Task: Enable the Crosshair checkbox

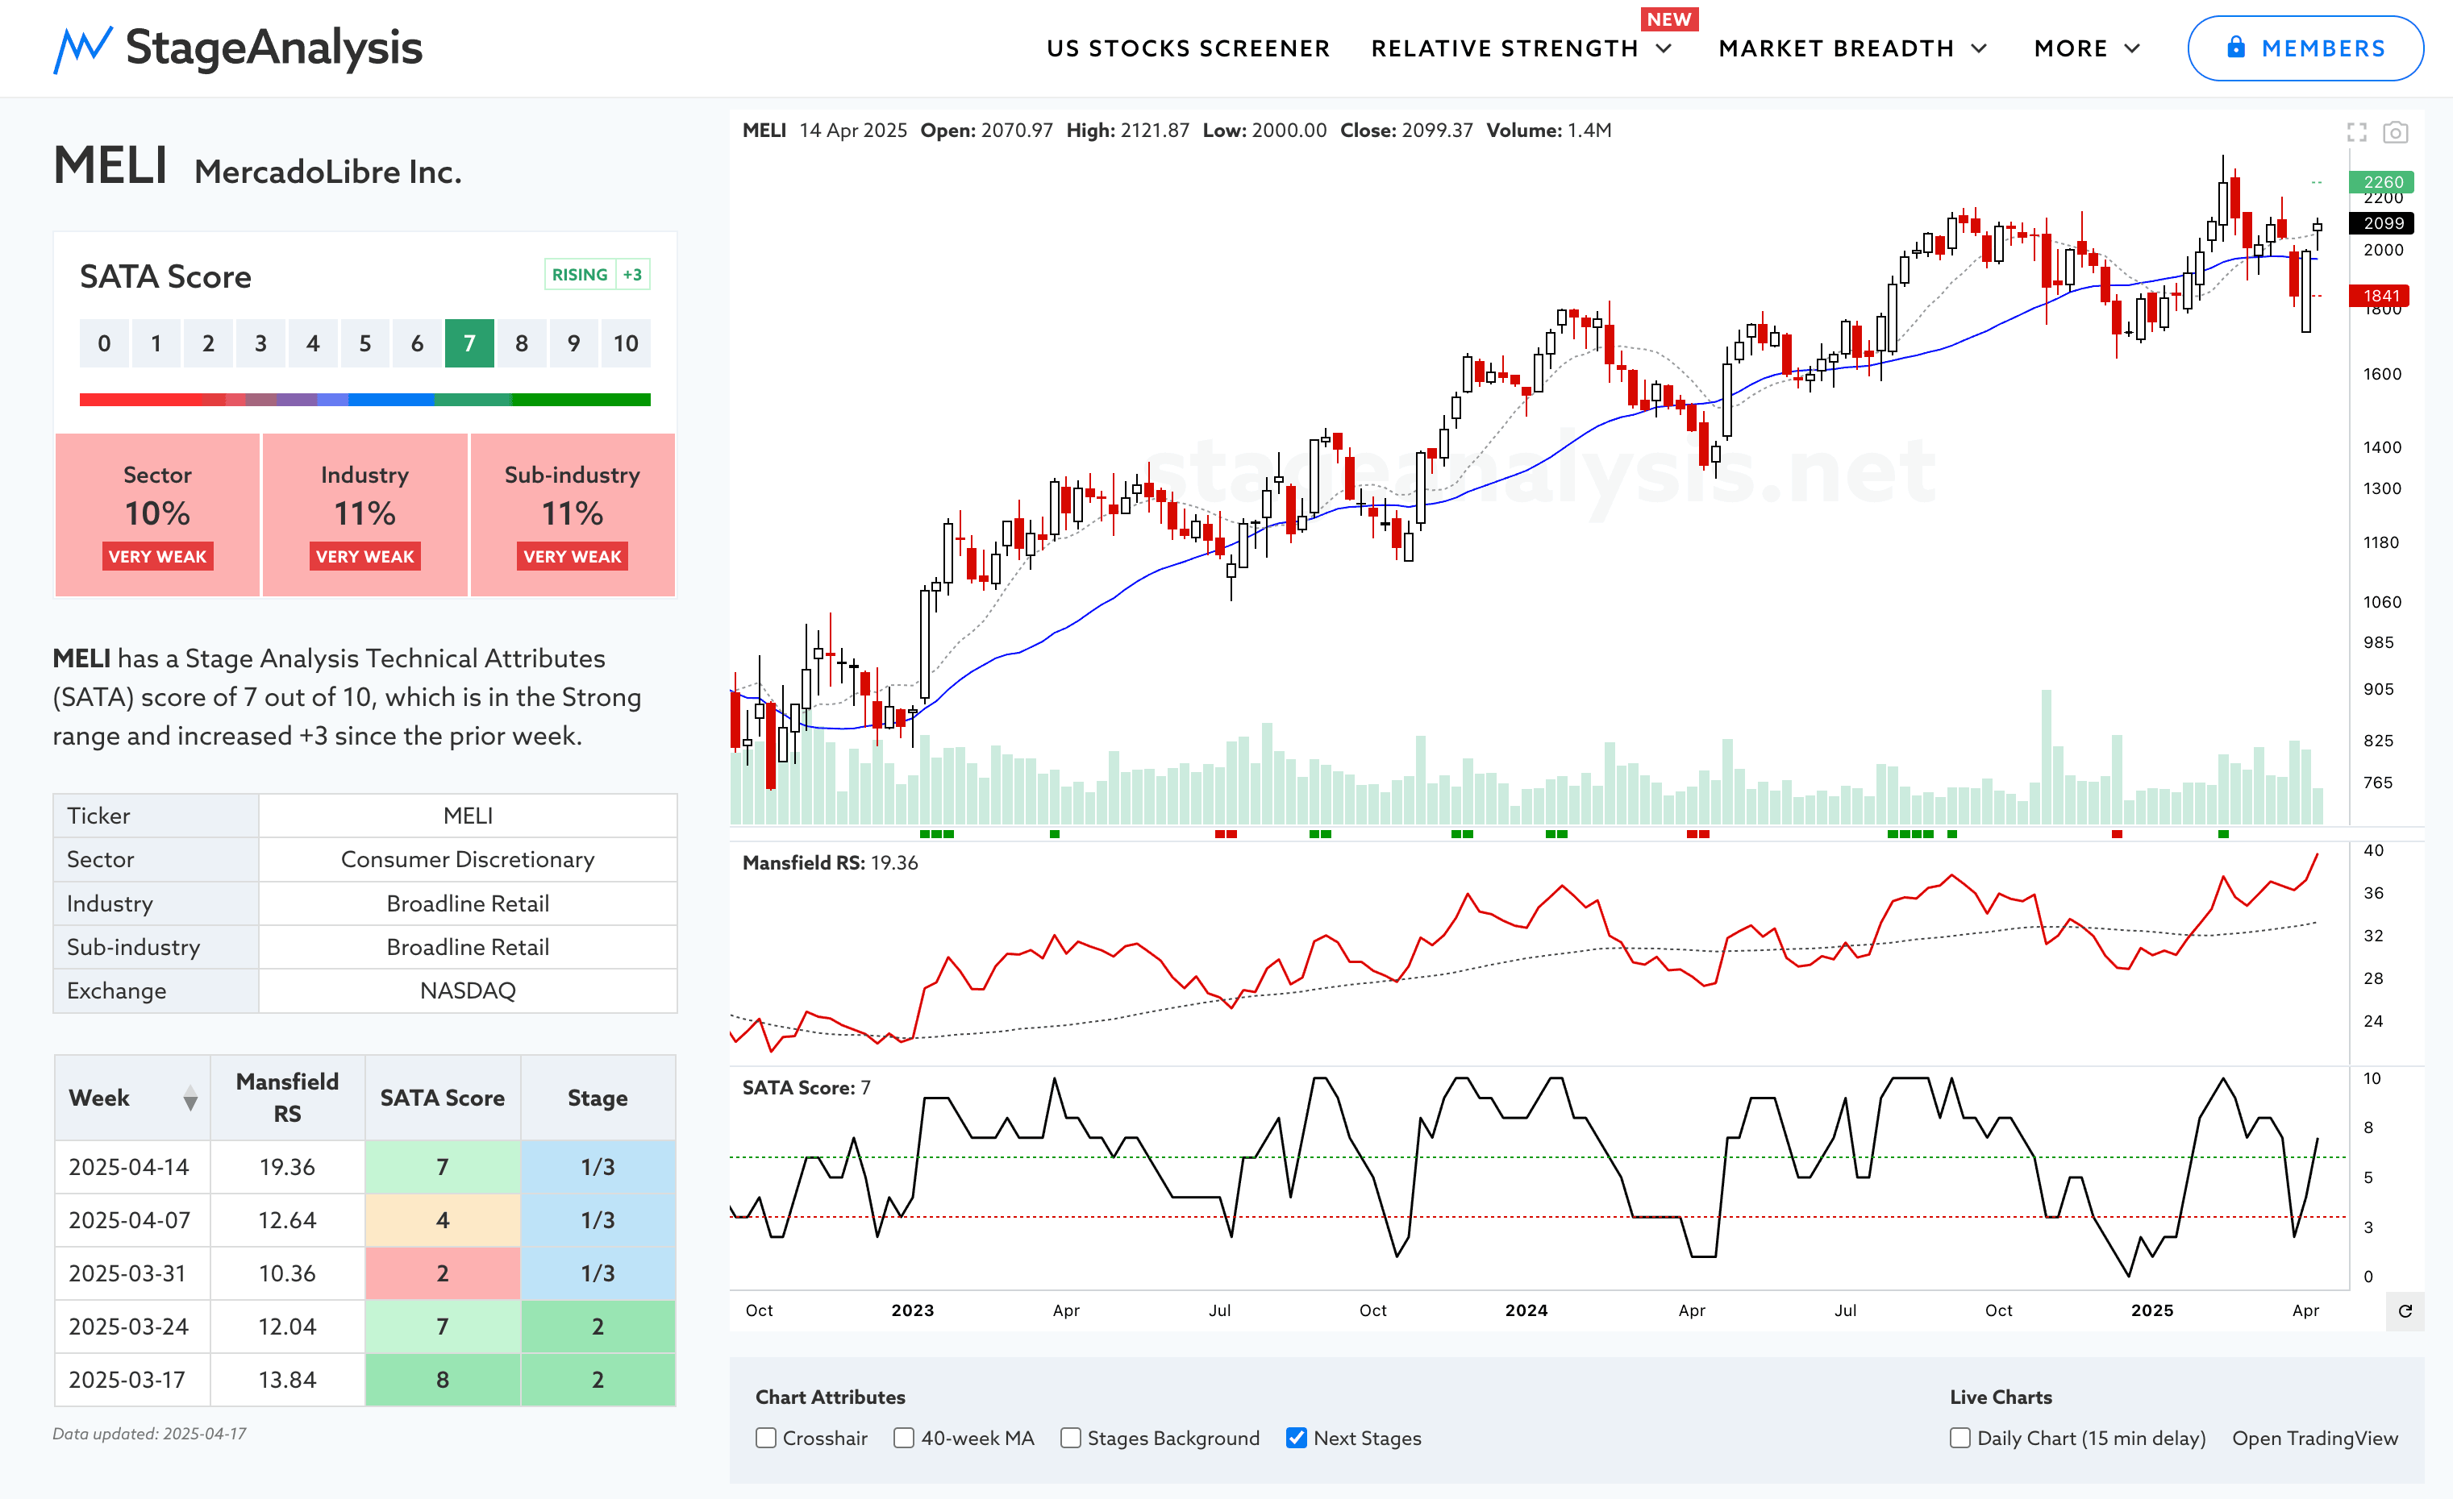Action: click(765, 1439)
